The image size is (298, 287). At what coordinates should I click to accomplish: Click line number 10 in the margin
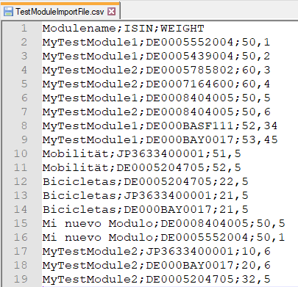click(x=21, y=153)
